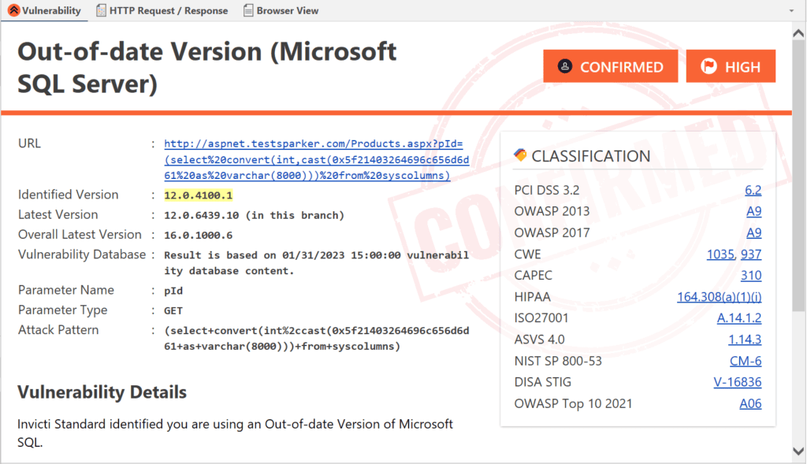Open the vulnerable Products.aspx URL link
807x464 pixels.
(316, 160)
